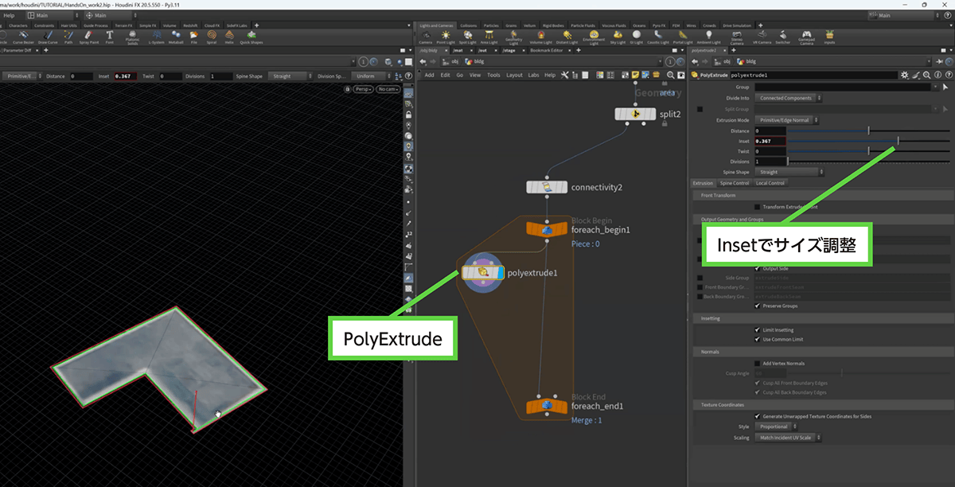The height and width of the screenshot is (487, 955).
Task: Add a Point Light from the shelf
Action: (446, 37)
